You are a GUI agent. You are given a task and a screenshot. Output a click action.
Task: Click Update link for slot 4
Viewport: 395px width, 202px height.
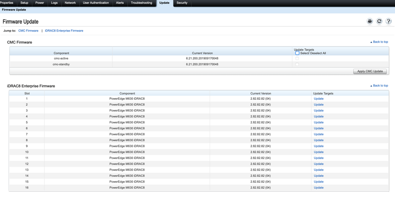[319, 116]
